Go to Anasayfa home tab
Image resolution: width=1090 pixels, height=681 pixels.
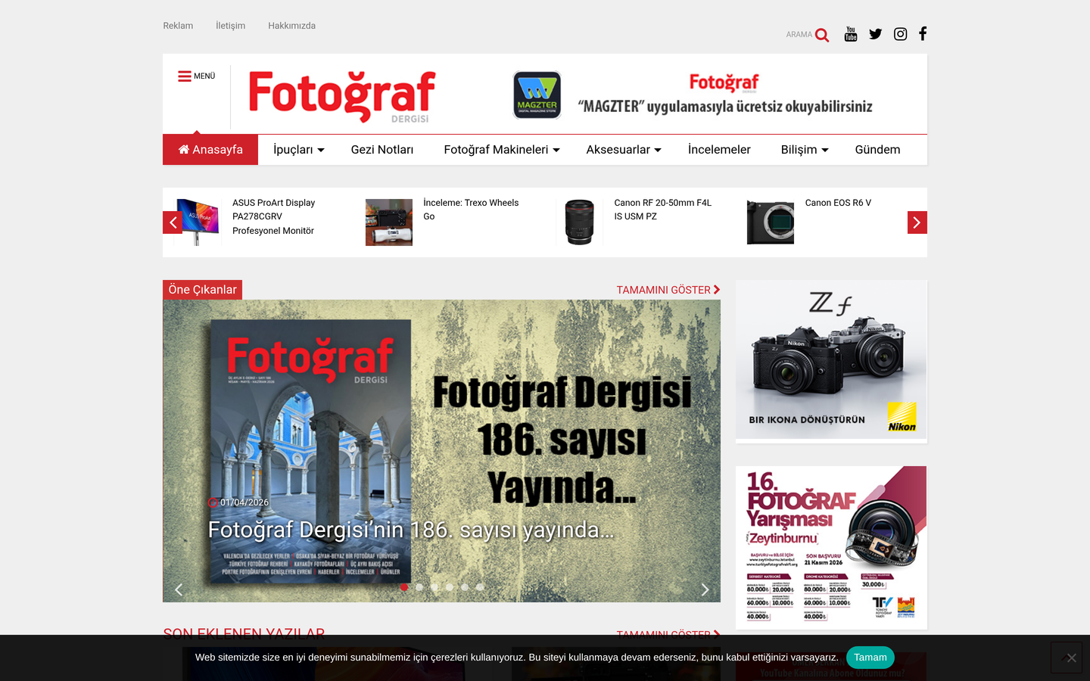coord(210,150)
